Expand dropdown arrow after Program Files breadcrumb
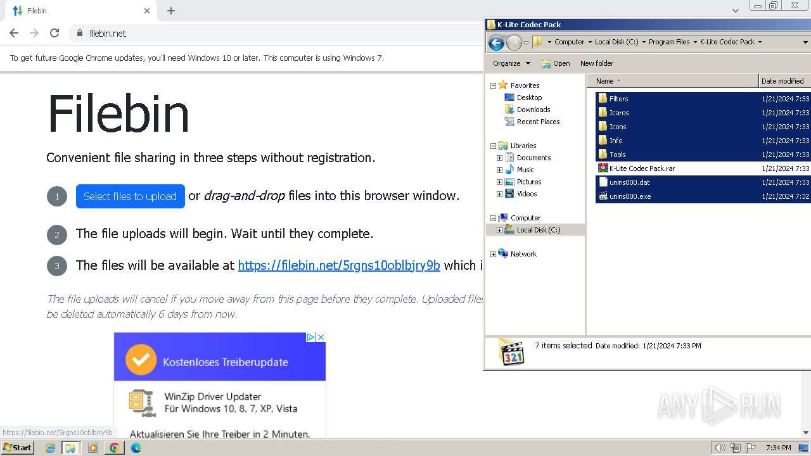 pos(695,42)
